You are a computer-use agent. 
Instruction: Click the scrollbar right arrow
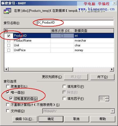click(112, 69)
